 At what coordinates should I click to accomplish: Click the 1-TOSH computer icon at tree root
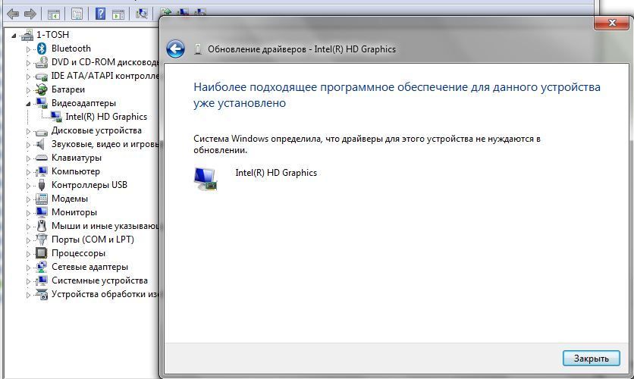(x=27, y=35)
